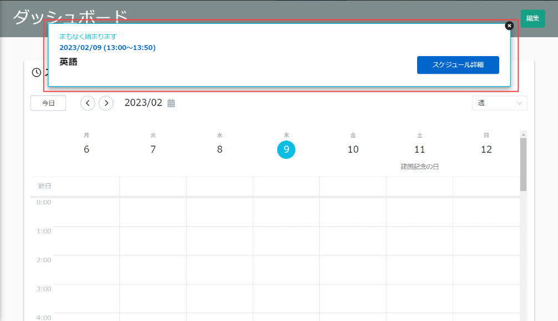558x321 pixels.
Task: Click the all-day 終日 cell for Thursday
Action: [286, 186]
